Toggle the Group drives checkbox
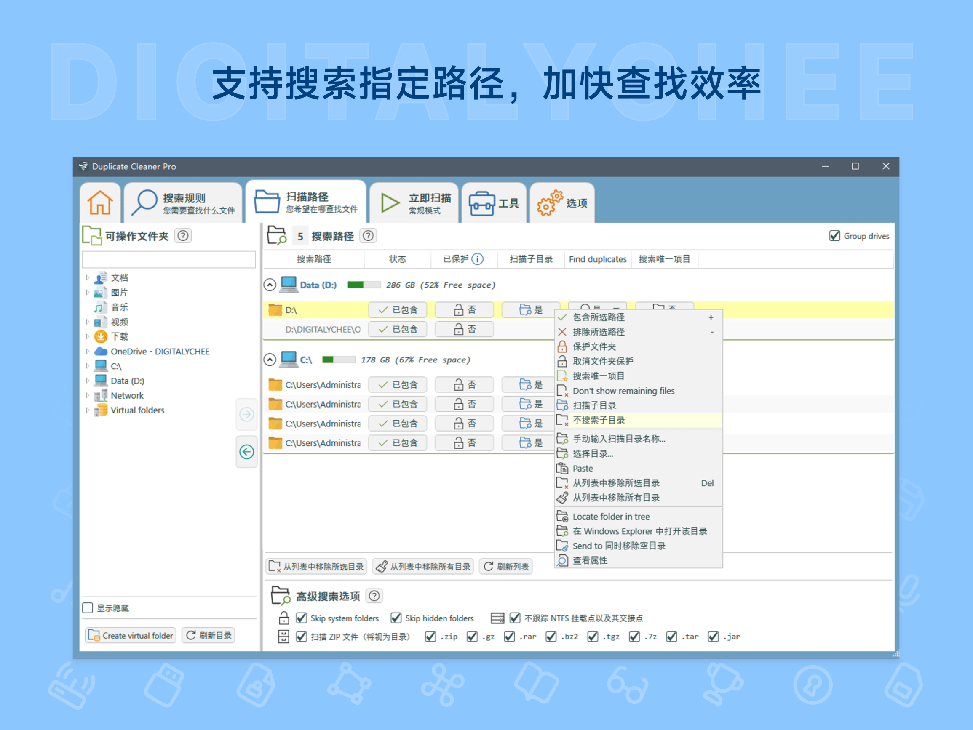973x730 pixels. pos(834,236)
